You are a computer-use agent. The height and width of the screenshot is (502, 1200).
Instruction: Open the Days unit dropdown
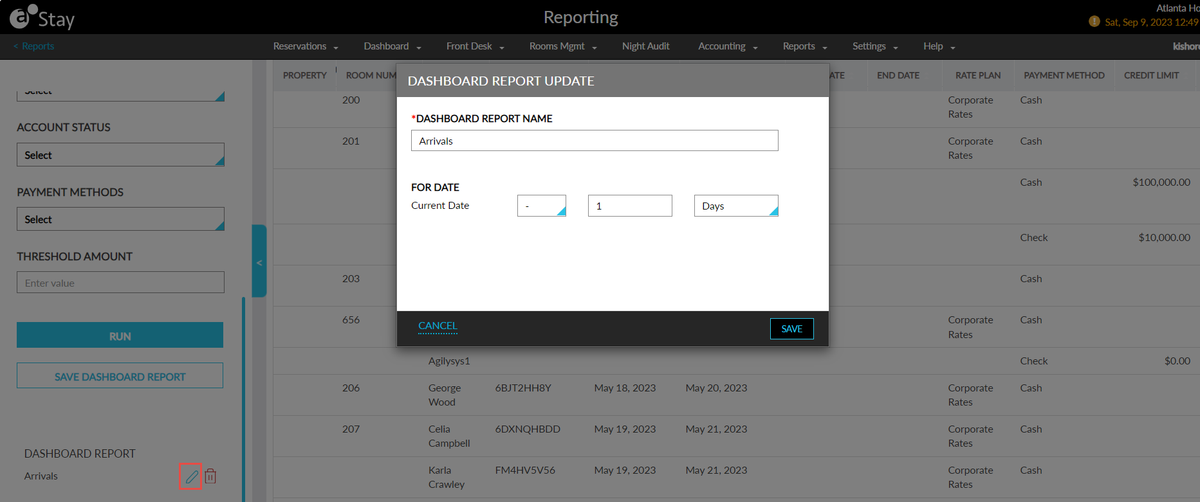[736, 206]
